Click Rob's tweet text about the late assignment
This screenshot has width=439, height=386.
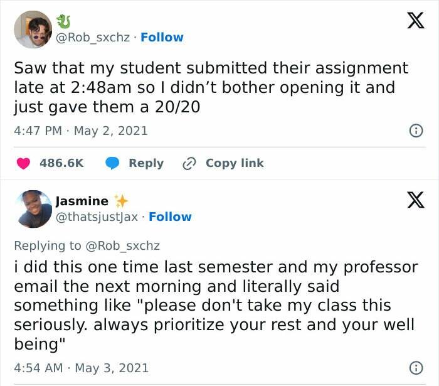(211, 87)
